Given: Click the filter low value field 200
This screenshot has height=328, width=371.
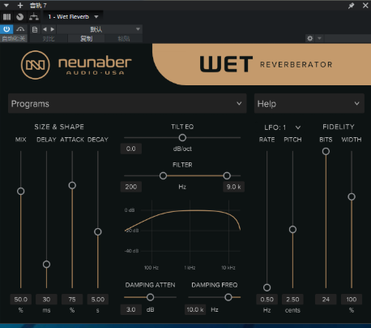Looking at the screenshot, I should tap(131, 187).
